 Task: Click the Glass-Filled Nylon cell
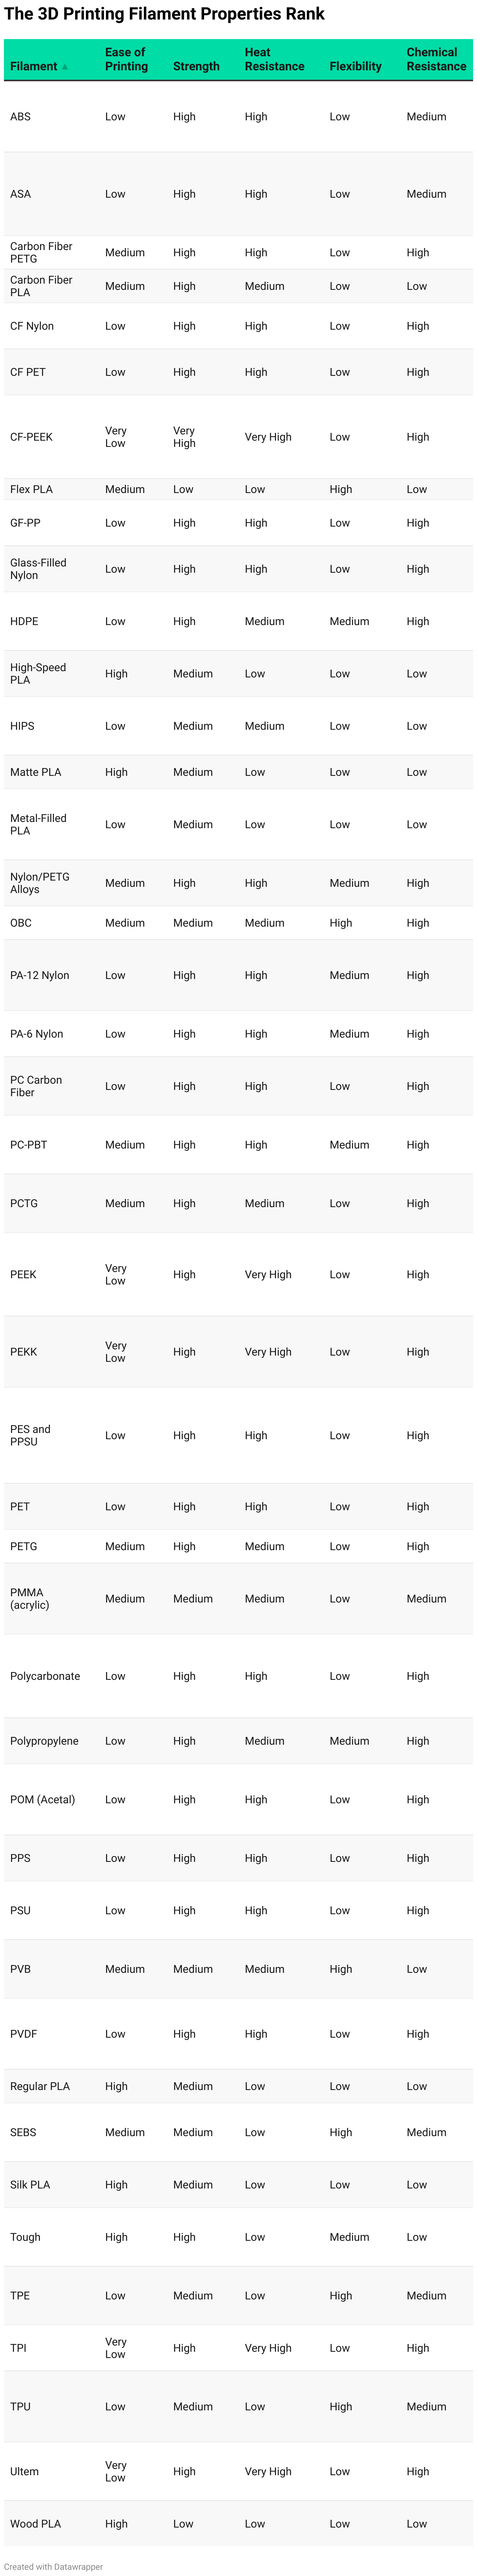coord(38,569)
